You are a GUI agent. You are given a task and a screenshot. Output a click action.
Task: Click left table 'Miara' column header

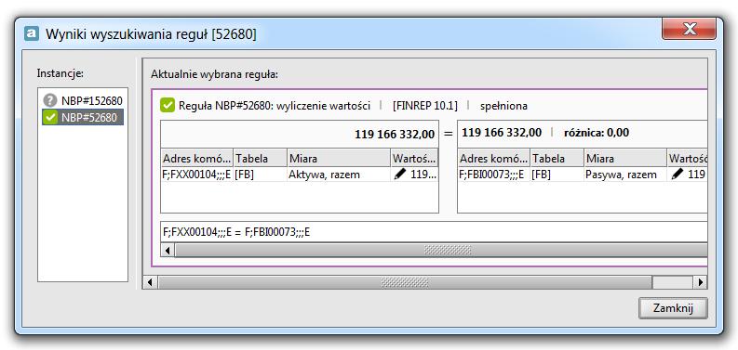[x=339, y=159]
